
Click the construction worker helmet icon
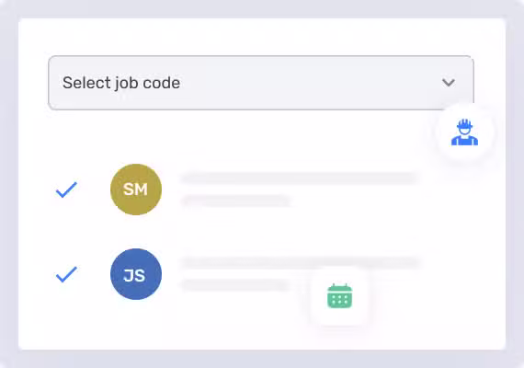[464, 132]
